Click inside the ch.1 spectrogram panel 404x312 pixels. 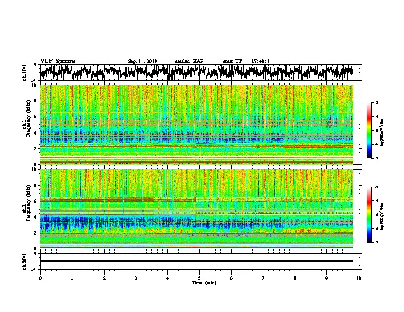click(196, 124)
